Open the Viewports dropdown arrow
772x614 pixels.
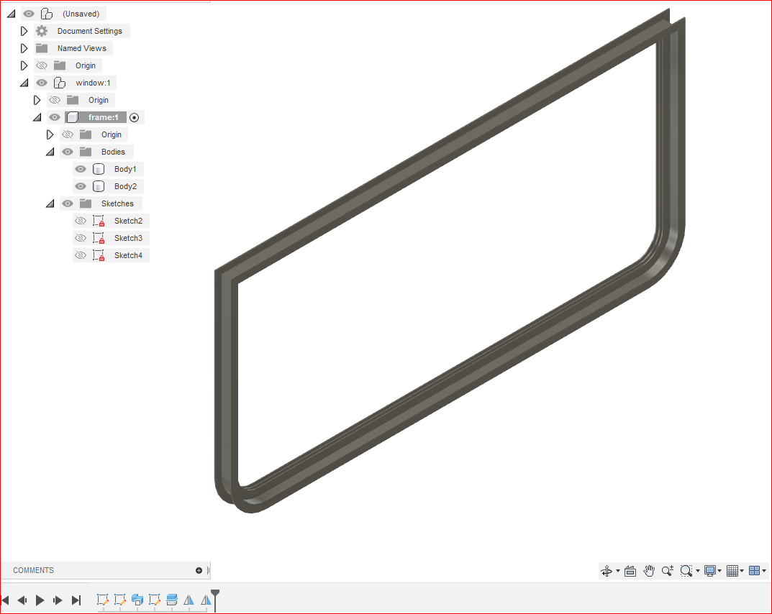coord(764,571)
